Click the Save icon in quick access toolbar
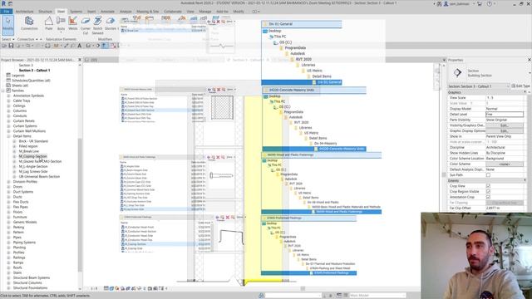Screen dimensions: 532x299 click(x=11, y=46)
